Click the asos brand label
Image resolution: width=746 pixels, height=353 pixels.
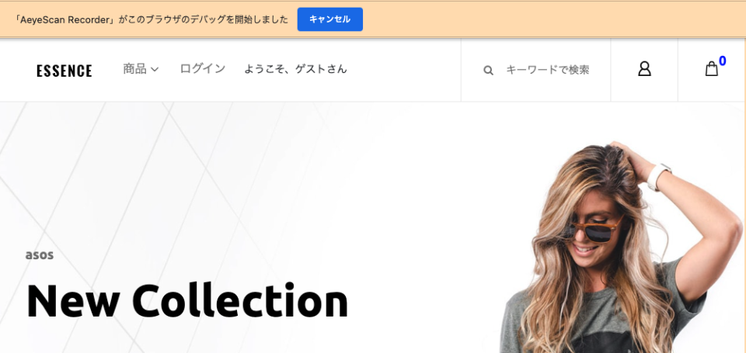[40, 255]
